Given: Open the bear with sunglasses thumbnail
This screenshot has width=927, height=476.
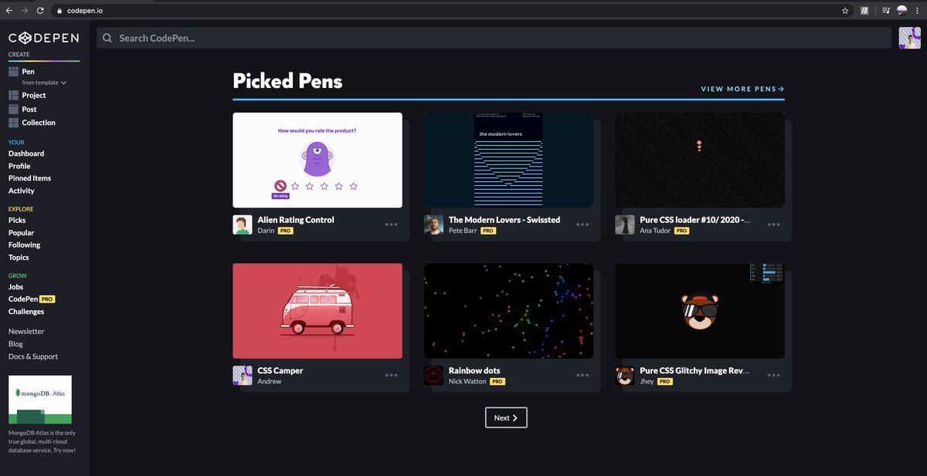Looking at the screenshot, I should click(700, 311).
